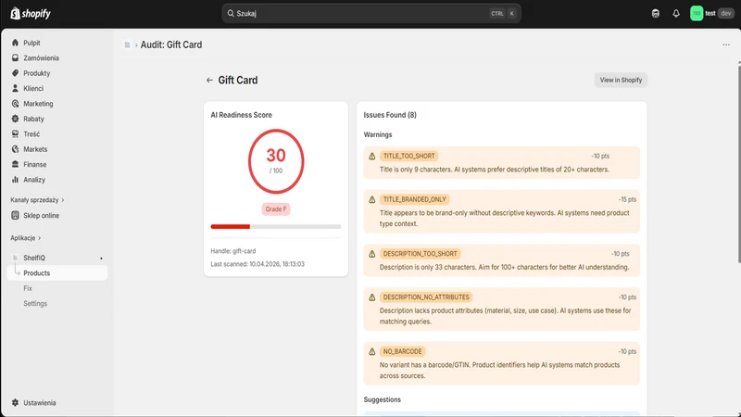This screenshot has height=417, width=741.
Task: Click AI Readiness Score heading
Action: 241,115
